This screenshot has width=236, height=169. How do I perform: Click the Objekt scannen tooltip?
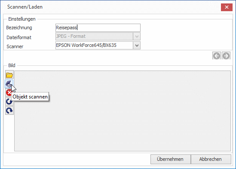coord(30,97)
